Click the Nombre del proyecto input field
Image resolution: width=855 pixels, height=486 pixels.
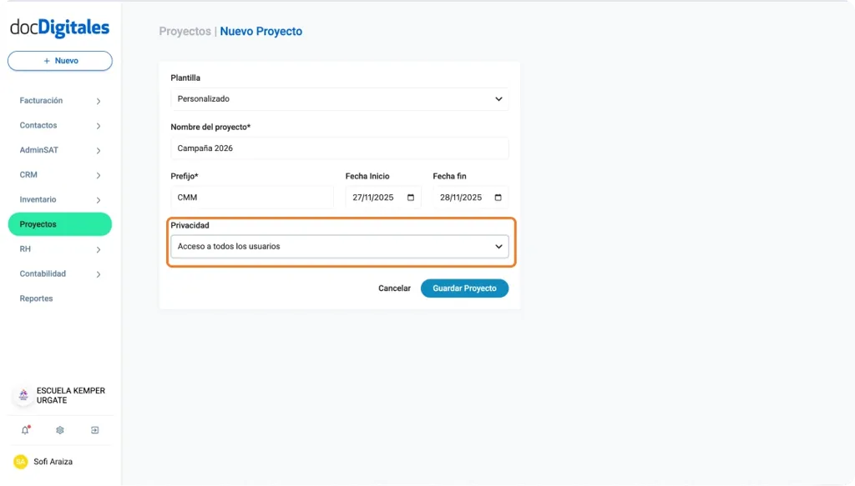340,148
